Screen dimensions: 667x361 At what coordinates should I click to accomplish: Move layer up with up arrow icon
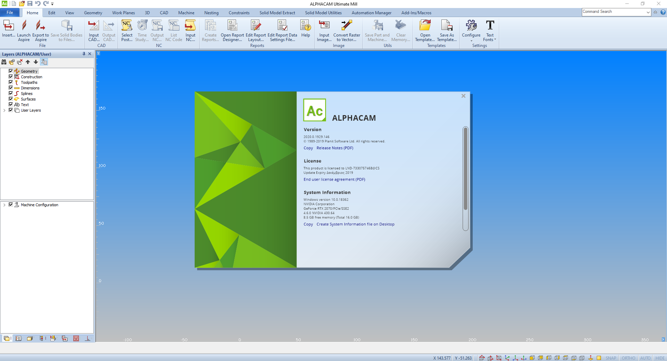28,62
